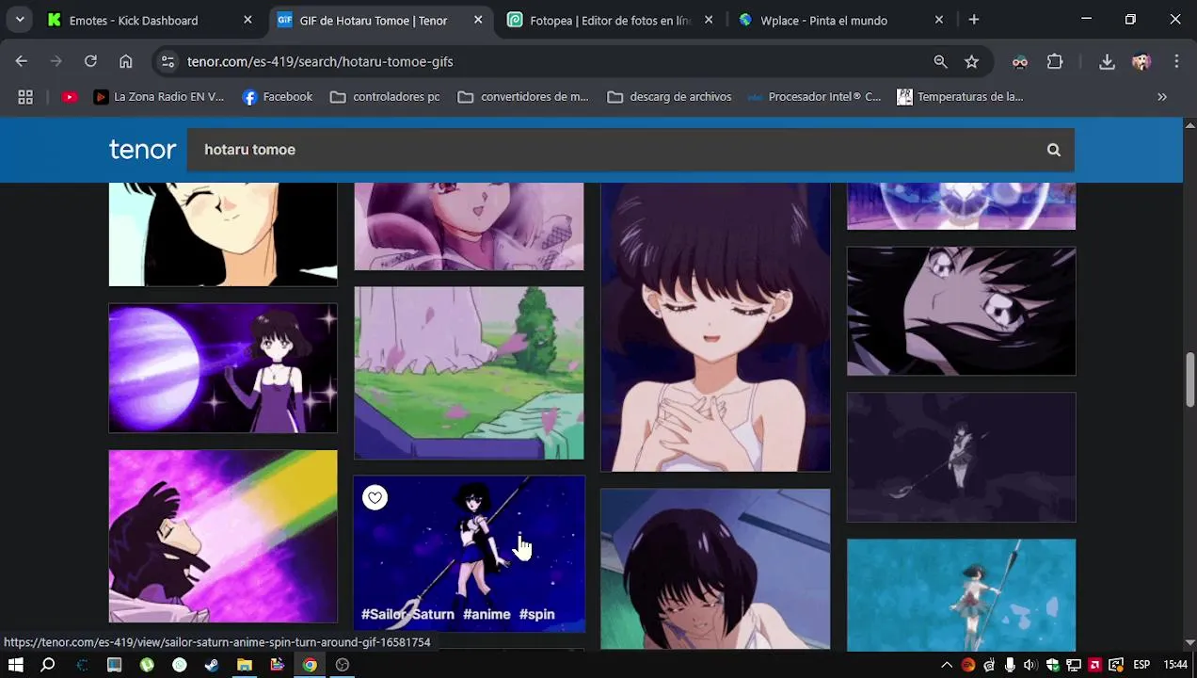Open the Hotaru hands-on-chest GIF
The height and width of the screenshot is (678, 1197).
715,327
